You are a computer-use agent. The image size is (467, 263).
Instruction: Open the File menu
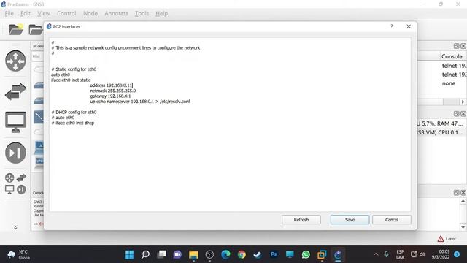point(9,13)
